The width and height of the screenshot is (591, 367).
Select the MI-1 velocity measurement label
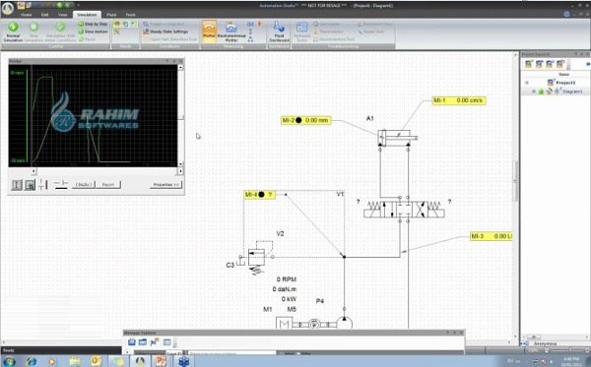click(x=459, y=100)
